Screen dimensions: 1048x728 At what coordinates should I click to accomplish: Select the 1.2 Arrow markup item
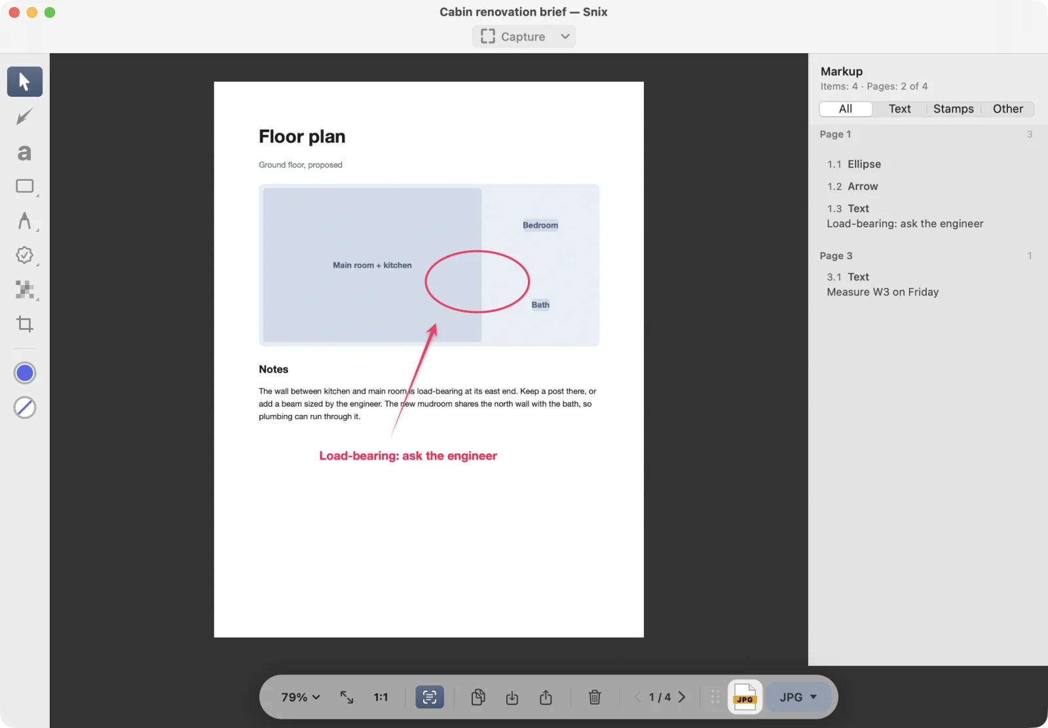(x=928, y=187)
